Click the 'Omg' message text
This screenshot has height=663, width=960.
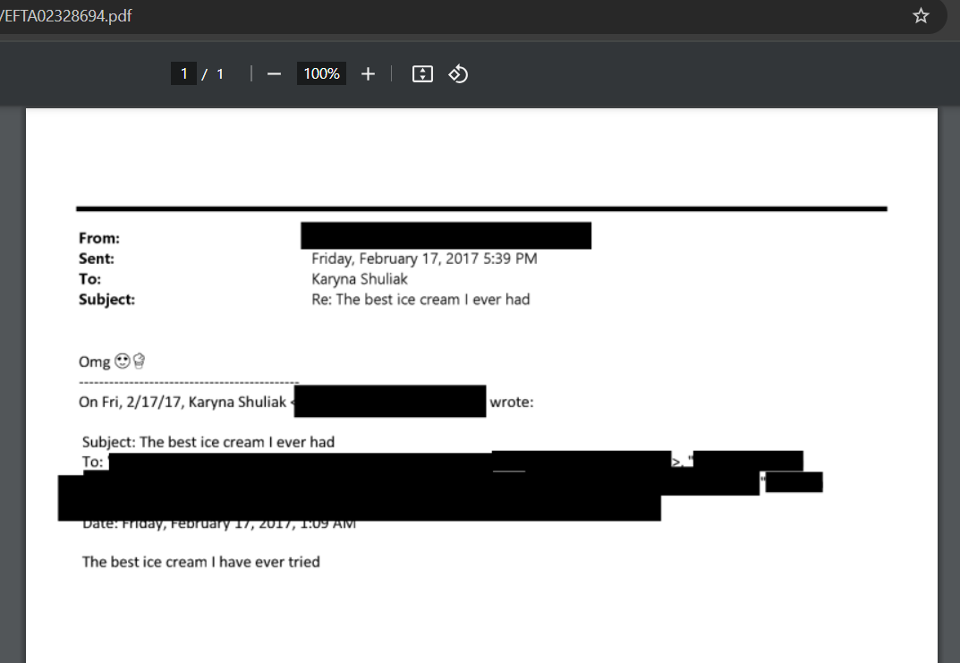94,361
